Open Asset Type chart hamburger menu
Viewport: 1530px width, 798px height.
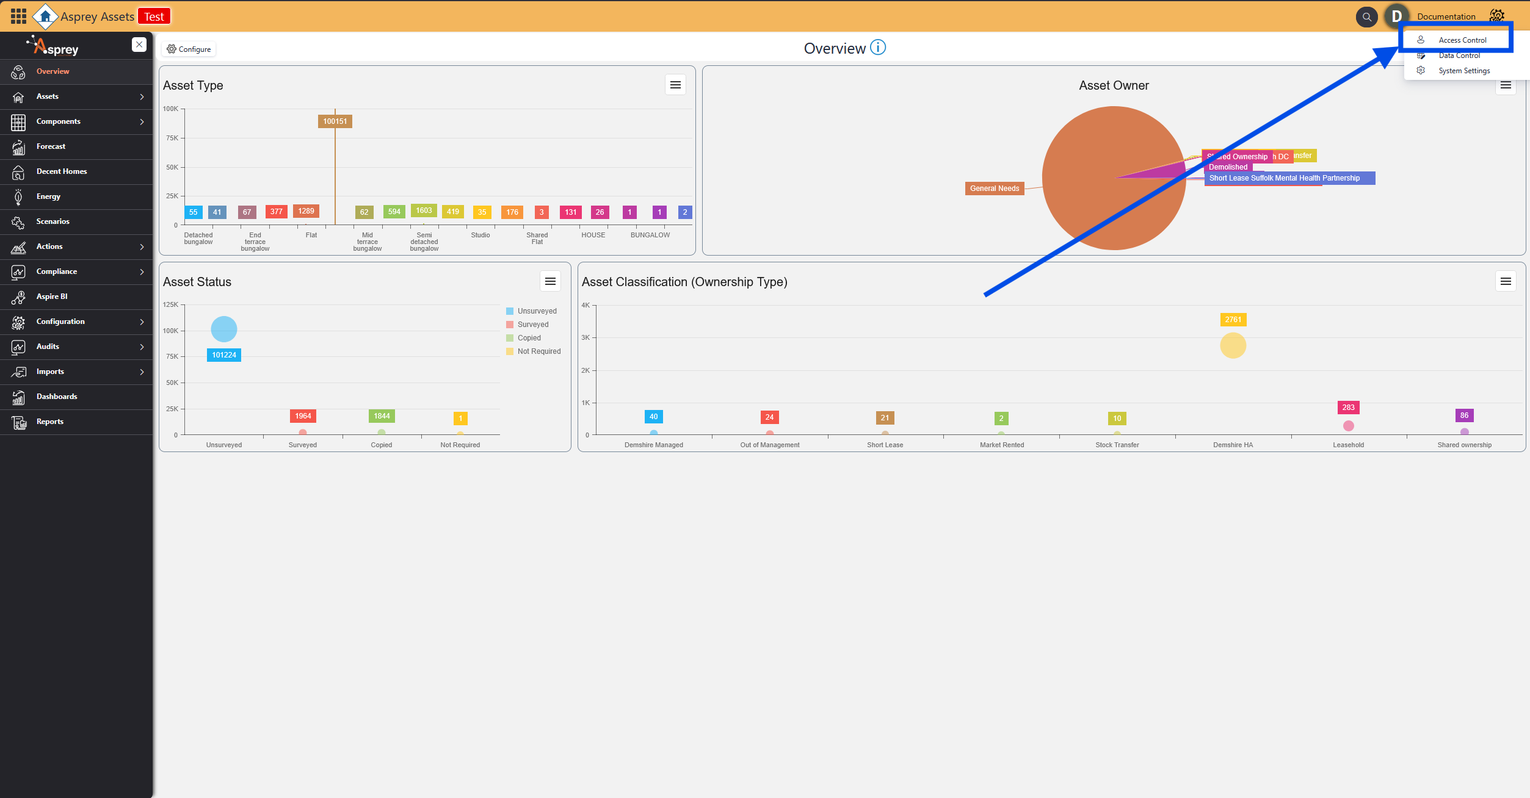[675, 85]
